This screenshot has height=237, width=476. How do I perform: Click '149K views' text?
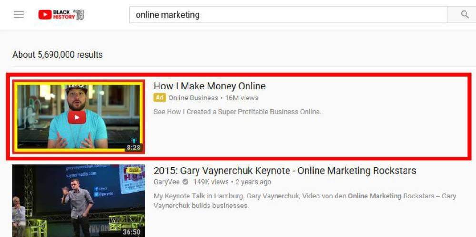pos(211,182)
